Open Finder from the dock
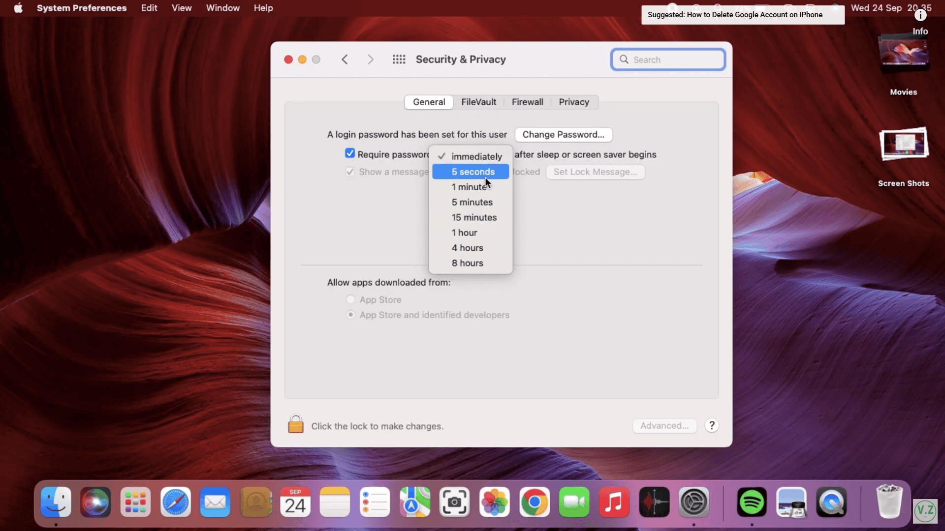 coord(56,502)
